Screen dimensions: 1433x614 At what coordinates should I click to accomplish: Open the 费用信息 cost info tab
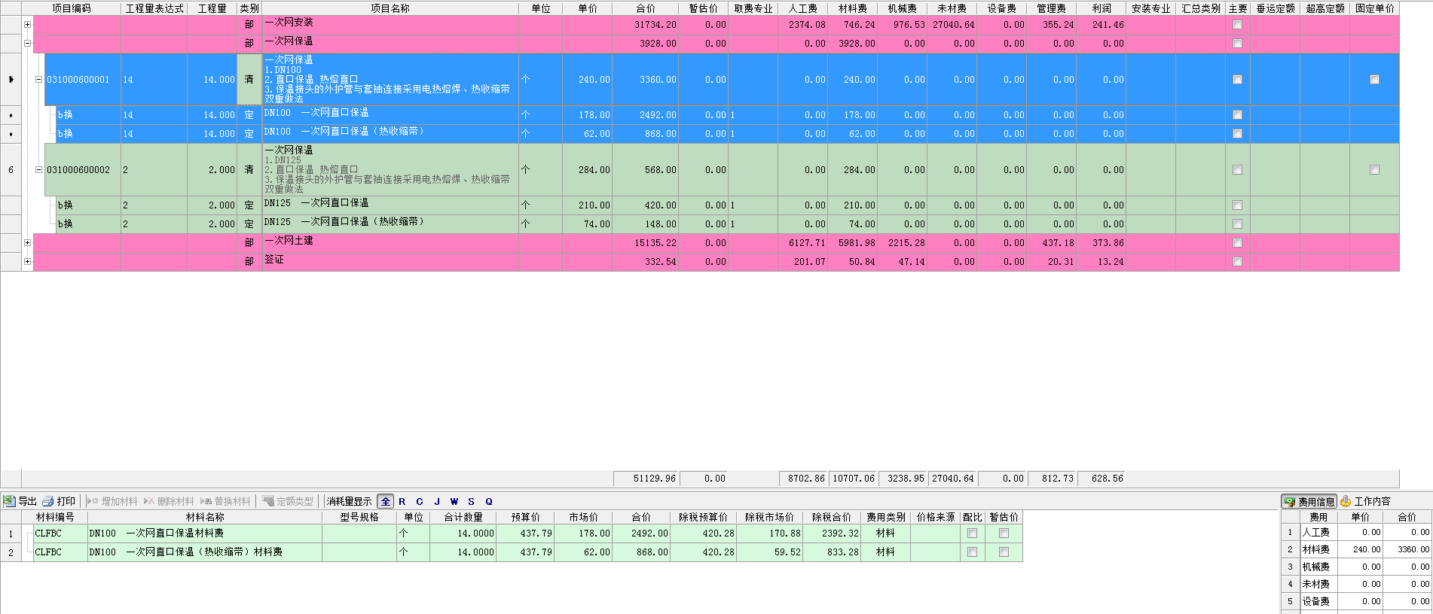[1309, 501]
